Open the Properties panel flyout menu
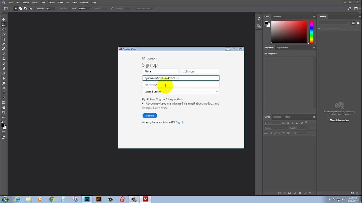362x203 pixels. [314, 48]
